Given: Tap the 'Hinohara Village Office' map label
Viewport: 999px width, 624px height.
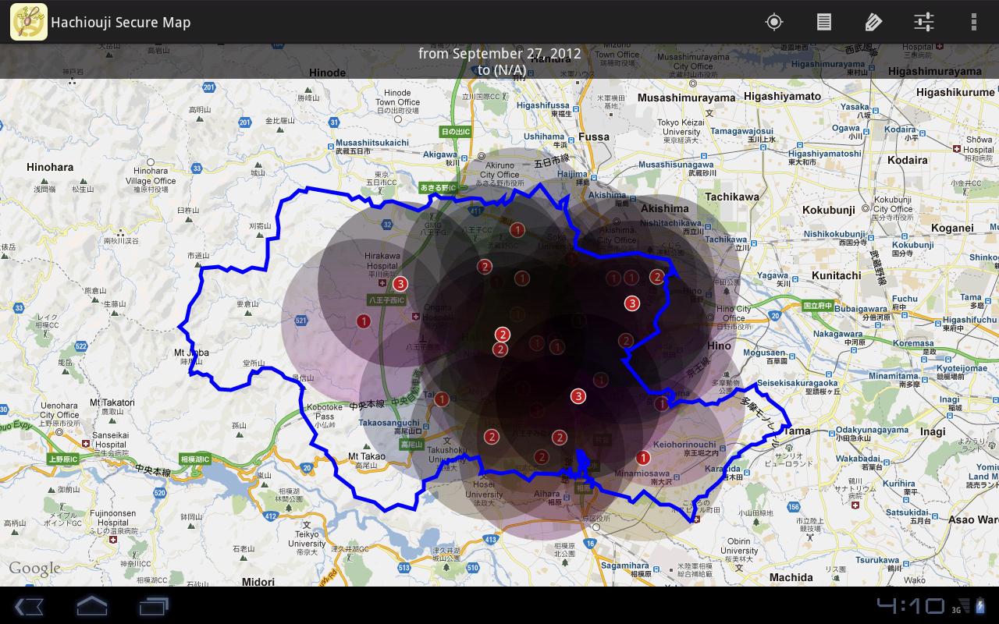Looking at the screenshot, I should [x=150, y=175].
